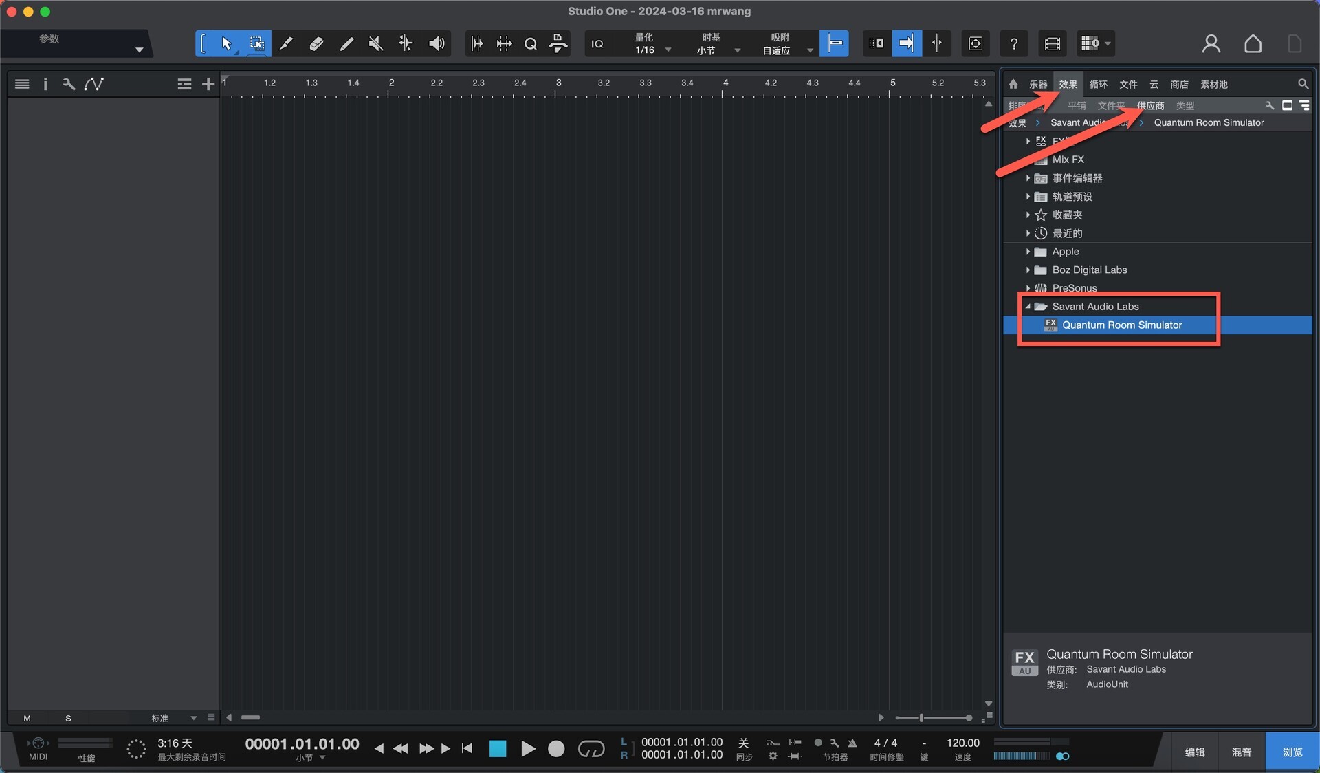1320x773 pixels.
Task: Open the 浏览 browse view
Action: [1292, 752]
